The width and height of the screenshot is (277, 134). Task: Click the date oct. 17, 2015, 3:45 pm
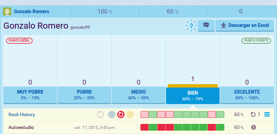(95, 128)
